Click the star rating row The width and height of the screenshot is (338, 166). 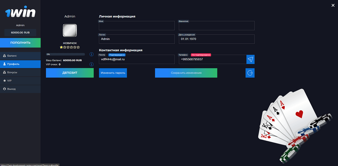[70, 47]
